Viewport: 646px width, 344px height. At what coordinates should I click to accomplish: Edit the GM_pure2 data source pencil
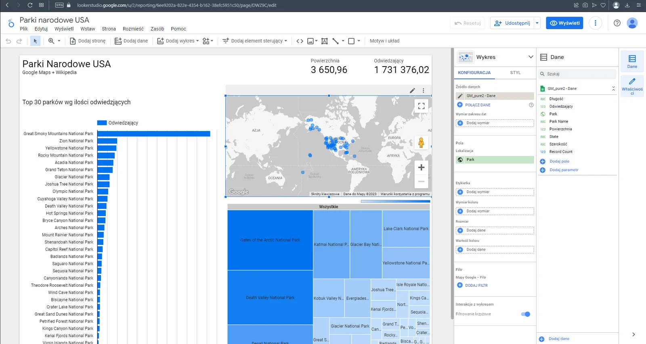tap(460, 96)
